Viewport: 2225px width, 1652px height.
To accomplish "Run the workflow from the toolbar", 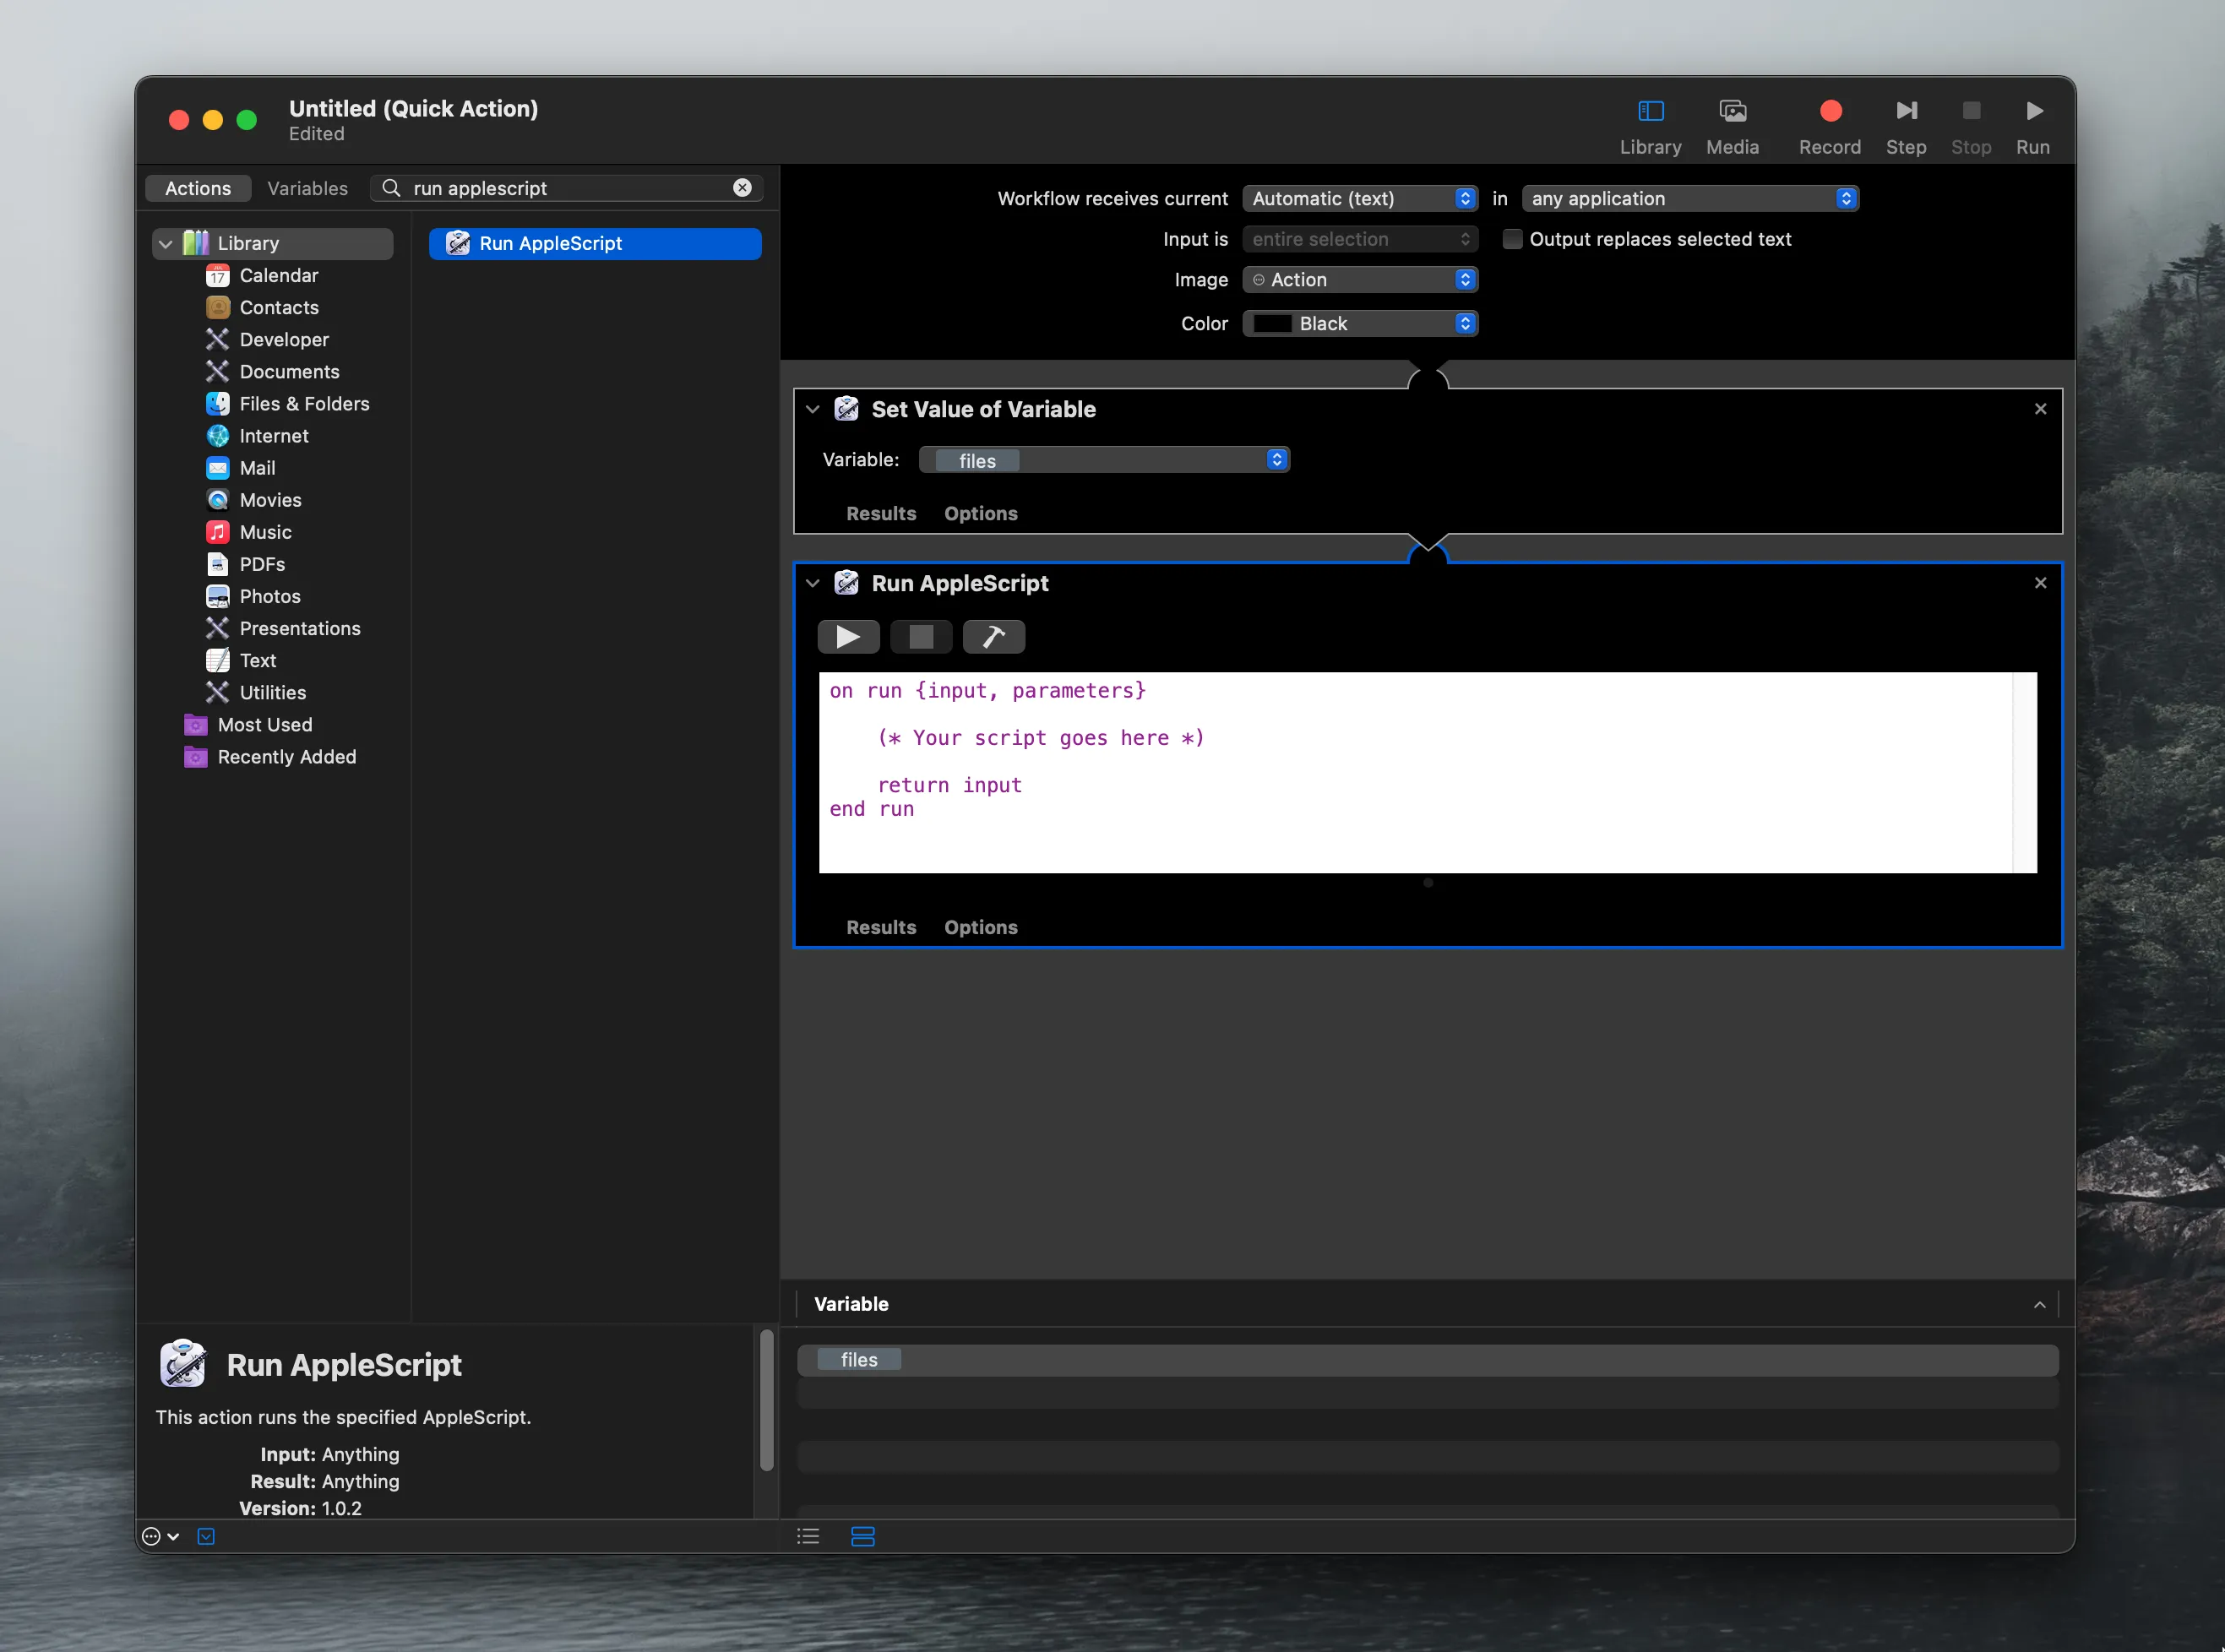I will 2033,111.
